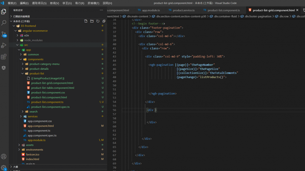The image size is (305, 171).
Task: Click the New File icon in explorer header
Action: pyautogui.click(x=86, y=21)
